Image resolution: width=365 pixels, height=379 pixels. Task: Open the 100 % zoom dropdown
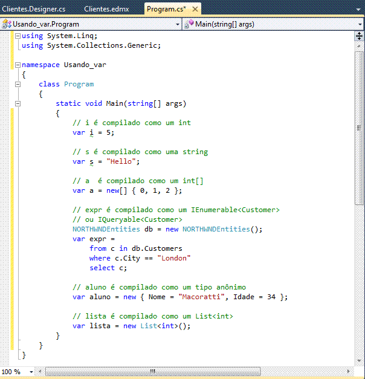click(31, 372)
